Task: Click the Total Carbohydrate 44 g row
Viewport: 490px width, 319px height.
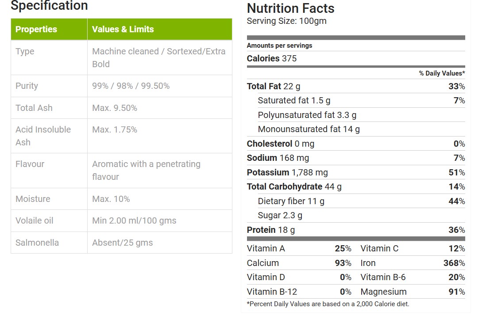Action: tap(356, 187)
